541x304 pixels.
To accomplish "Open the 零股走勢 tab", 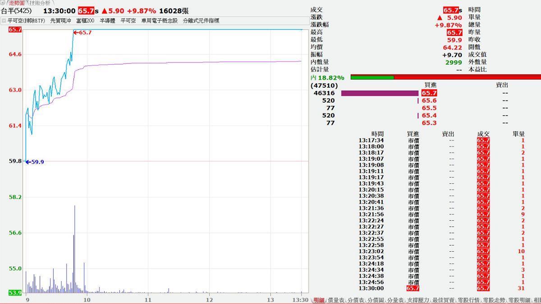I will pos(494,300).
